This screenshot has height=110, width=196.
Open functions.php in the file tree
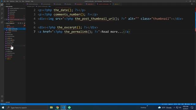pos(10,42)
